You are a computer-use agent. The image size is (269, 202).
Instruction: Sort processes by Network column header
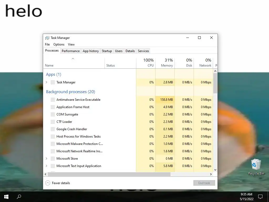click(204, 63)
